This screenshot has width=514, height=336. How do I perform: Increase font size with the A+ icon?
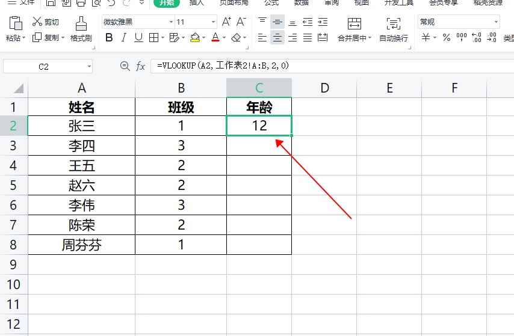pos(226,22)
